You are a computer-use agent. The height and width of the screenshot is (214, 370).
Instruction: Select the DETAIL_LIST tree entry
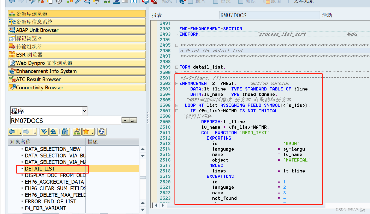tap(40, 169)
